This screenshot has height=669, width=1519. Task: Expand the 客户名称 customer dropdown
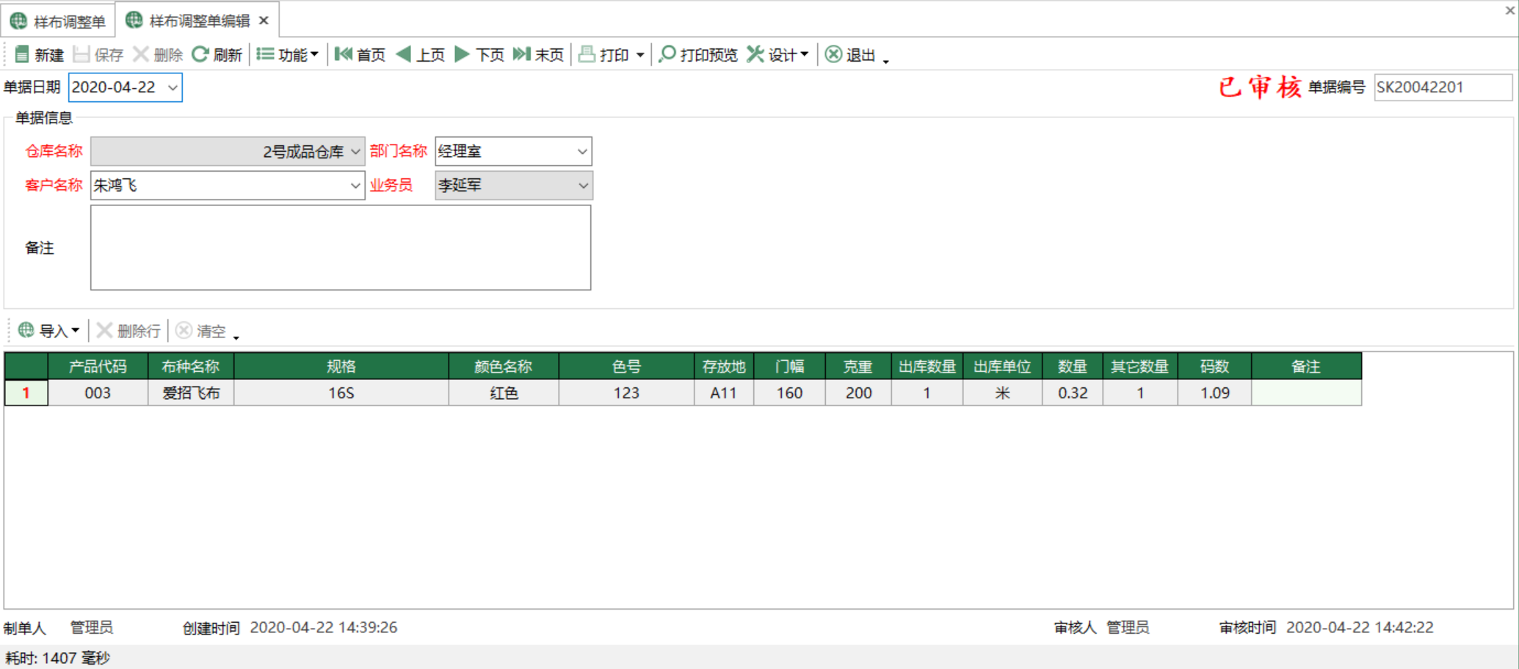[355, 186]
